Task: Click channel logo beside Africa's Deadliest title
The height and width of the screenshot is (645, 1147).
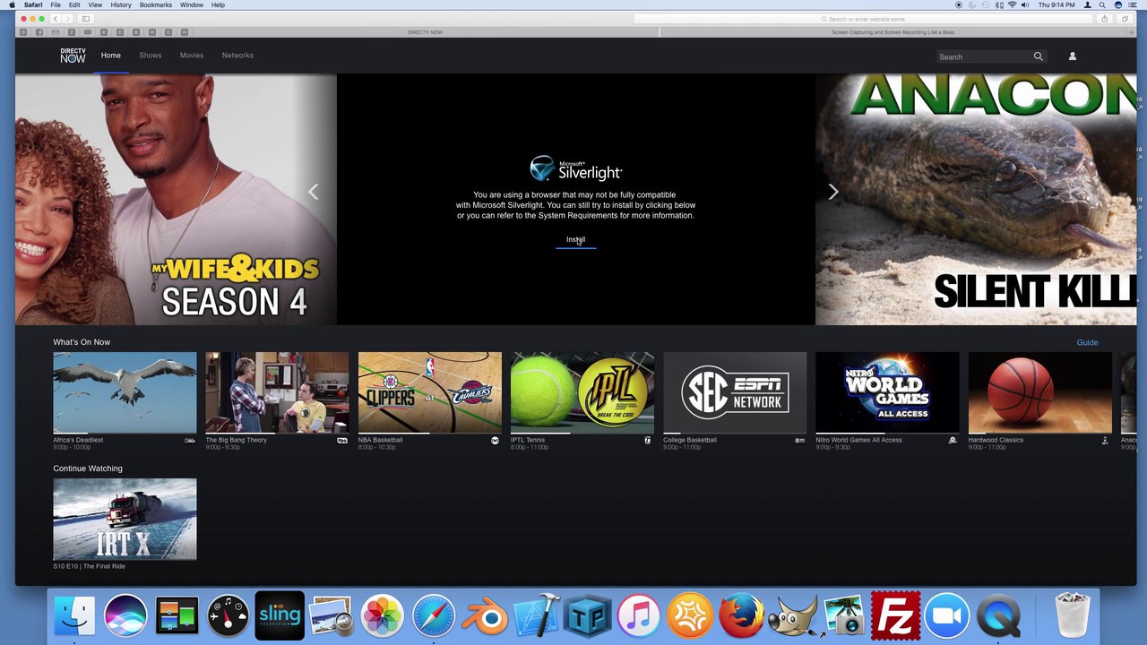Action: point(190,441)
